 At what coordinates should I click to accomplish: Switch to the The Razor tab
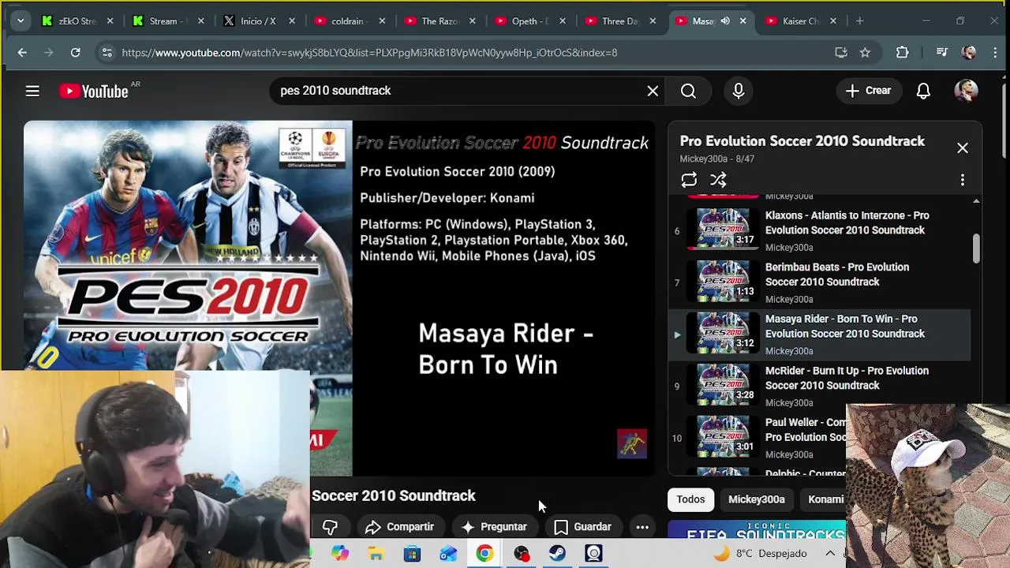(x=439, y=21)
